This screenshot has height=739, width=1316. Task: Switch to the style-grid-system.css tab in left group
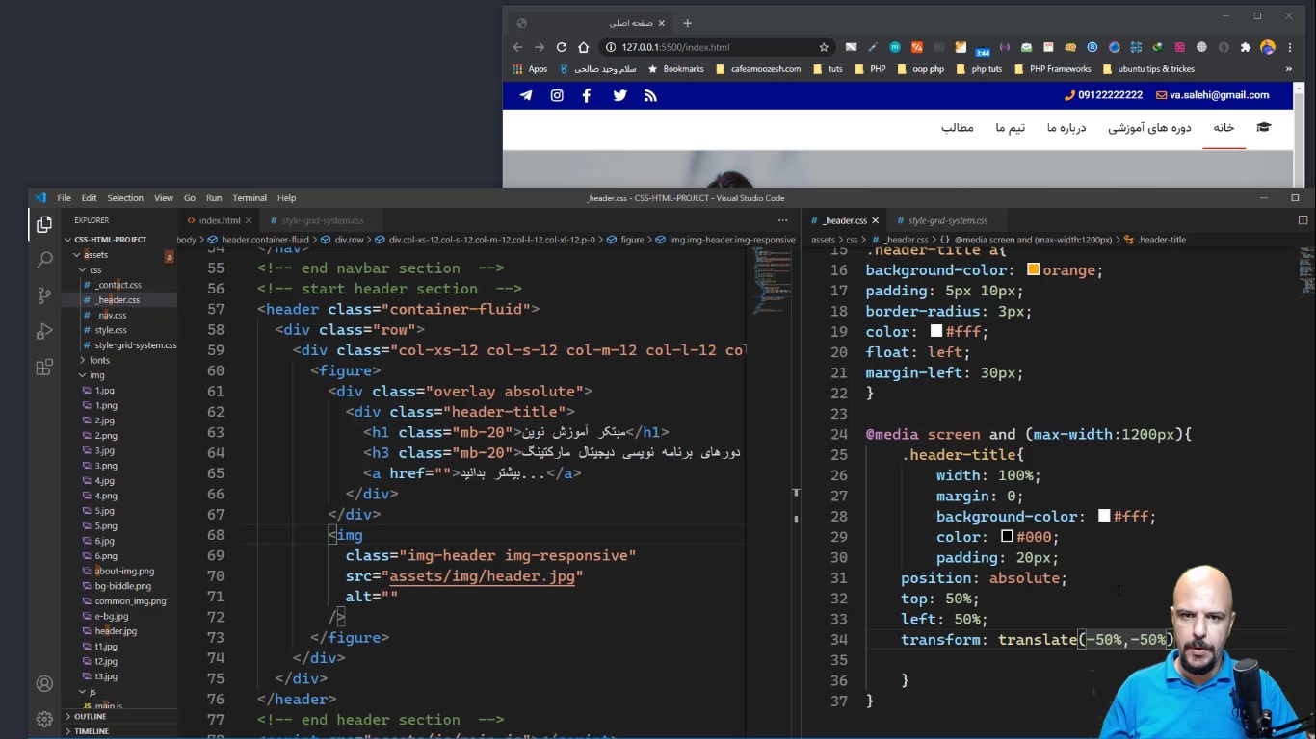322,220
